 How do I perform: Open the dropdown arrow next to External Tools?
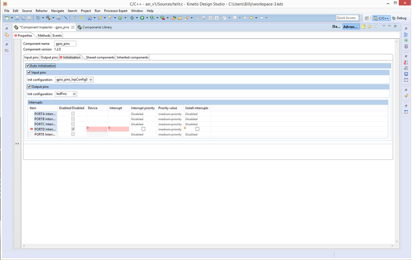167,18
